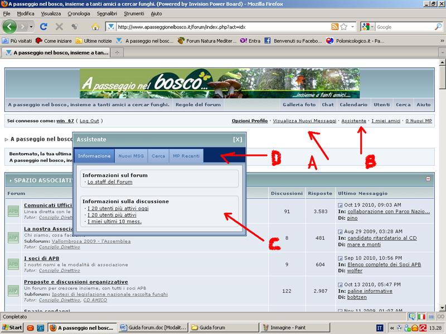Open a new tab with the plus button

[x=117, y=52]
